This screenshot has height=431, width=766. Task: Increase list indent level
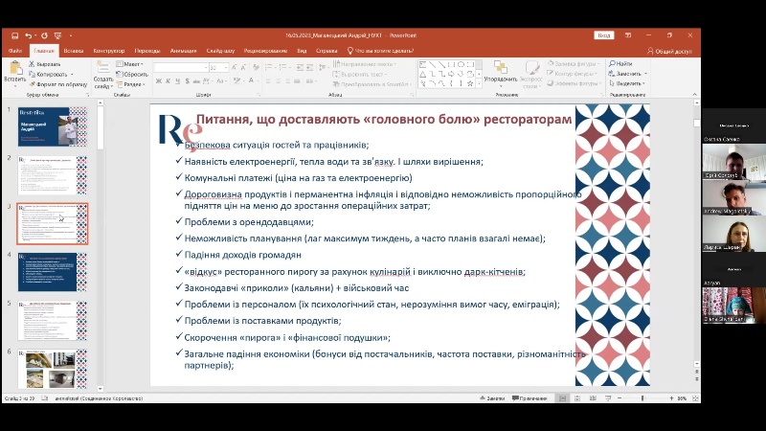pos(309,67)
